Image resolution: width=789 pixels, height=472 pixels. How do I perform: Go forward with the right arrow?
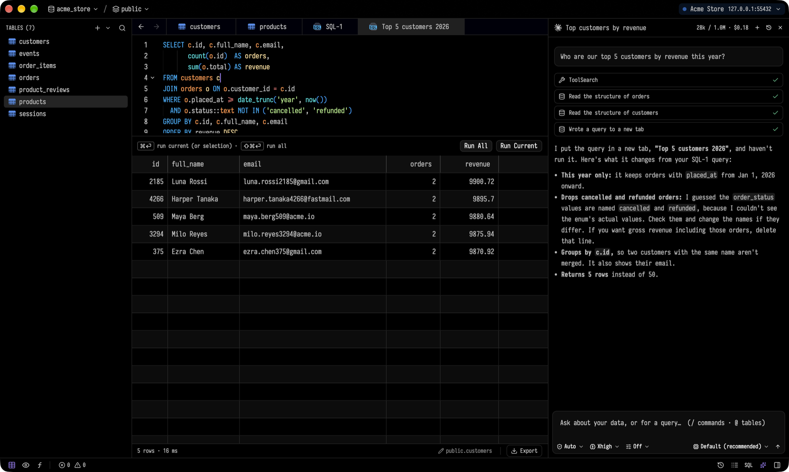pyautogui.click(x=157, y=27)
